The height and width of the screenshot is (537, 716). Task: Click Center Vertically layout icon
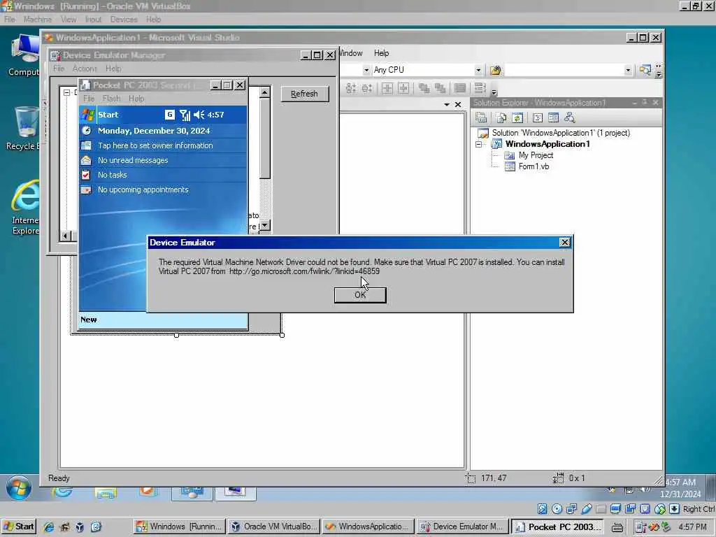pyautogui.click(x=403, y=88)
